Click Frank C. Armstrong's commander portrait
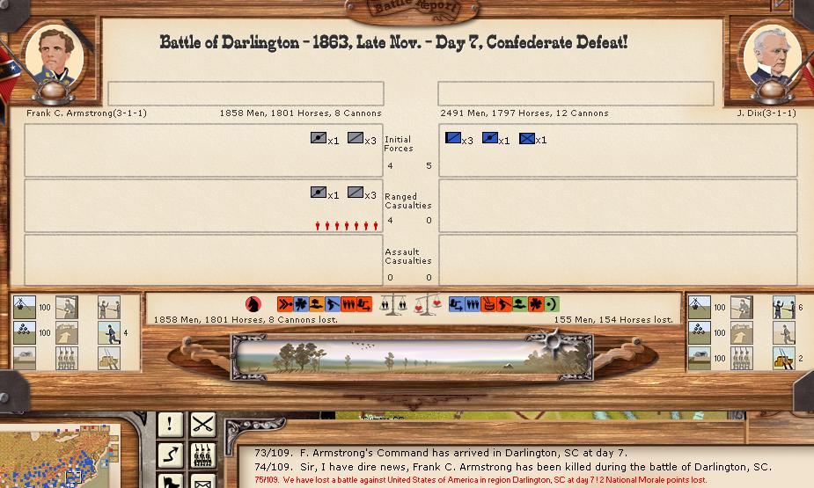The image size is (814, 488). (x=55, y=58)
